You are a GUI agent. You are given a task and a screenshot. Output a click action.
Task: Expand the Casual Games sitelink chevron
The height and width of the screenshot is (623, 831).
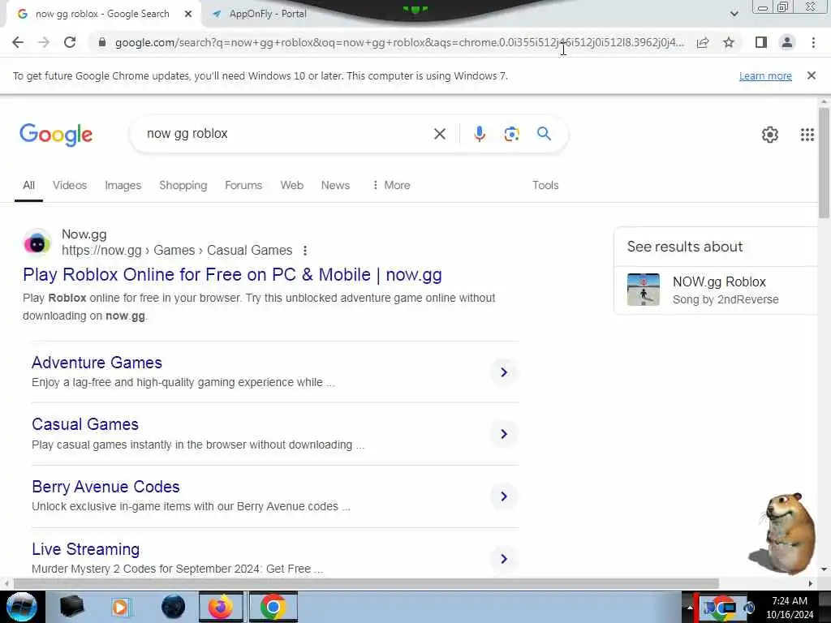(504, 434)
